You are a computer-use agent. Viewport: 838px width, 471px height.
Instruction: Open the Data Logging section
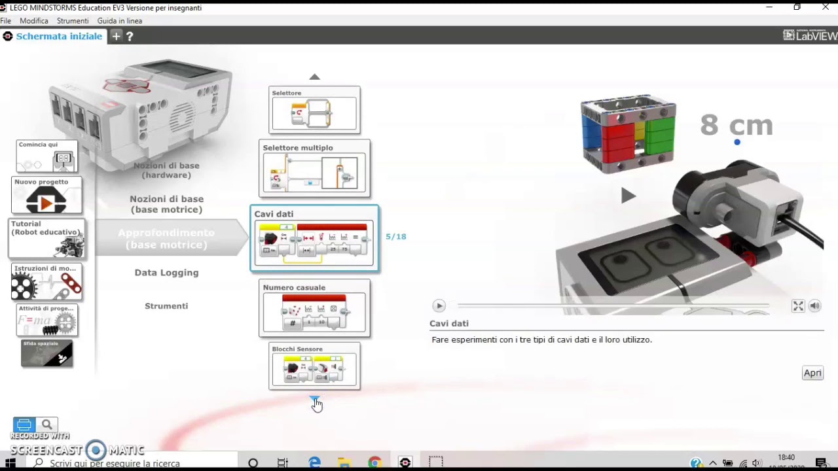coord(166,273)
